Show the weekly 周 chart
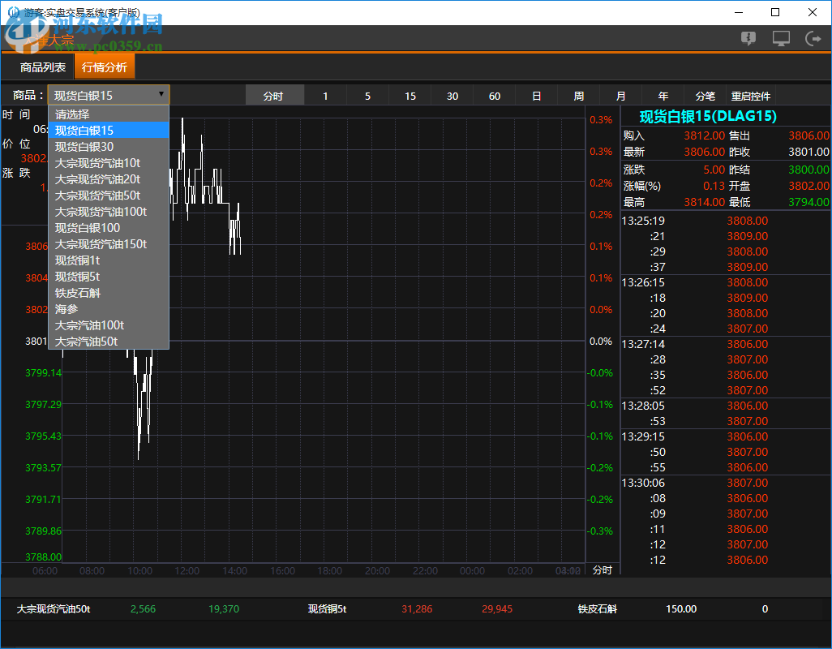 [x=579, y=96]
